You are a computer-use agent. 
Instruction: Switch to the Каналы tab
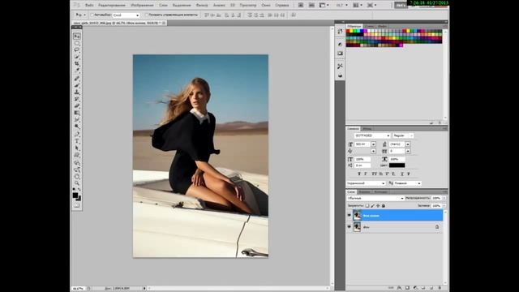[x=364, y=192]
